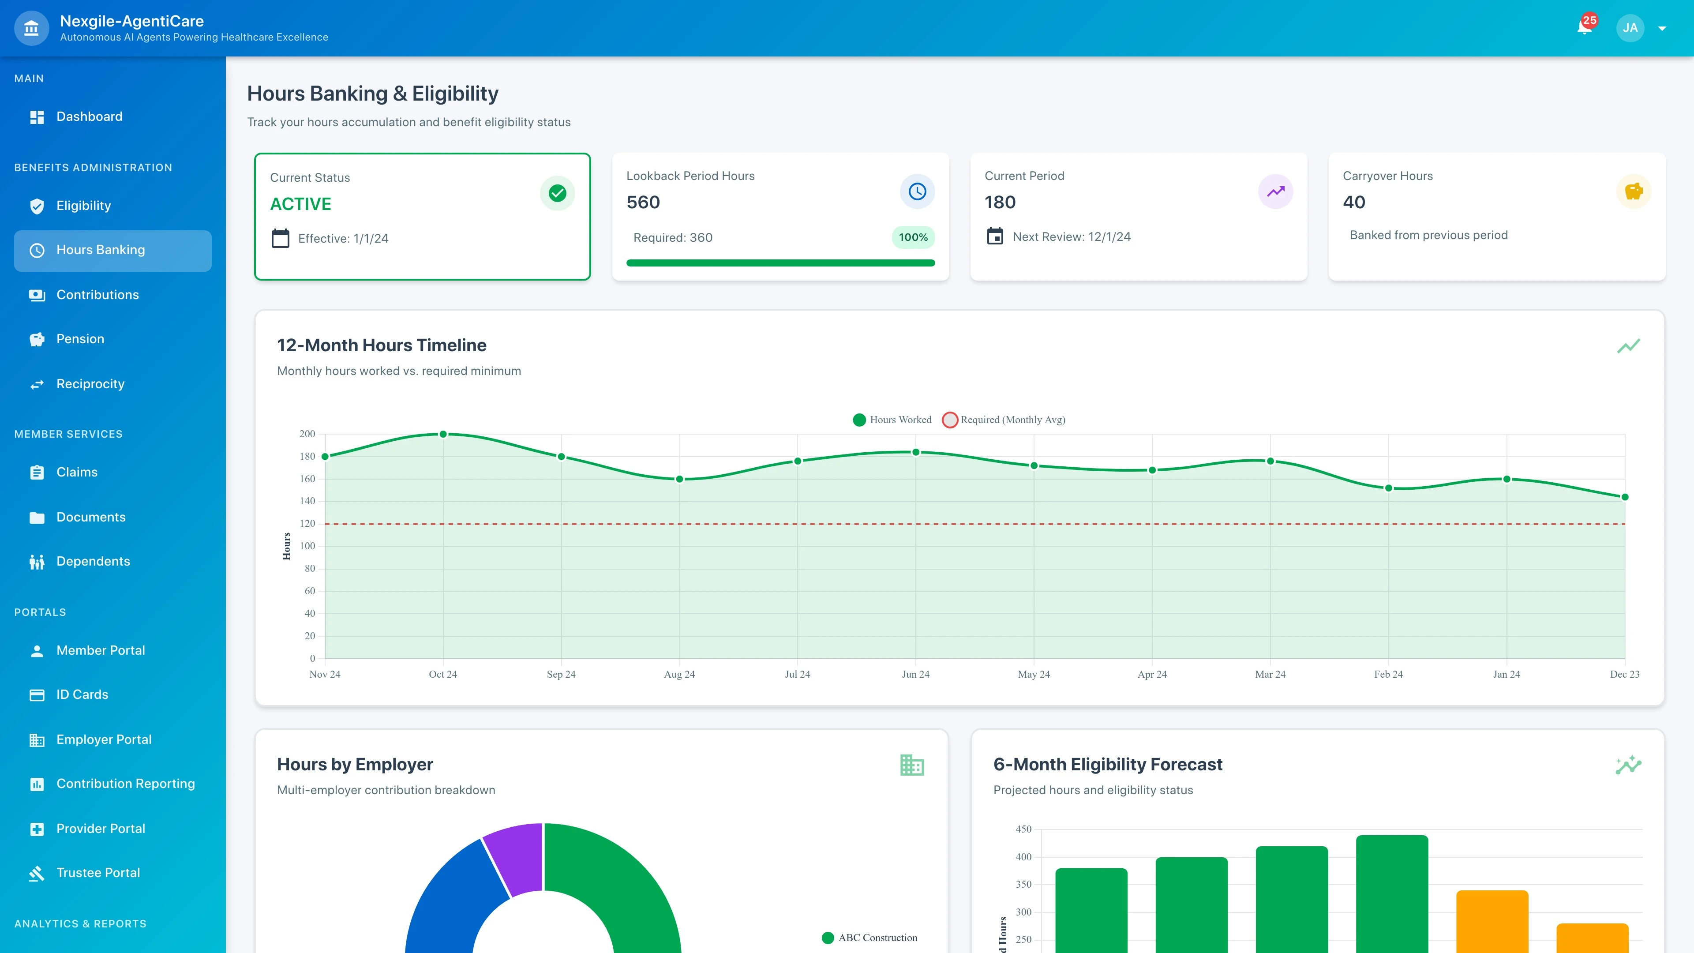This screenshot has height=953, width=1694.
Task: Switch to the Member Portal section
Action: point(101,650)
